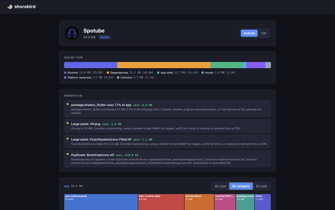Click the Dart runtime data treemap block
The width and height of the screenshot is (335, 210).
tap(161, 202)
